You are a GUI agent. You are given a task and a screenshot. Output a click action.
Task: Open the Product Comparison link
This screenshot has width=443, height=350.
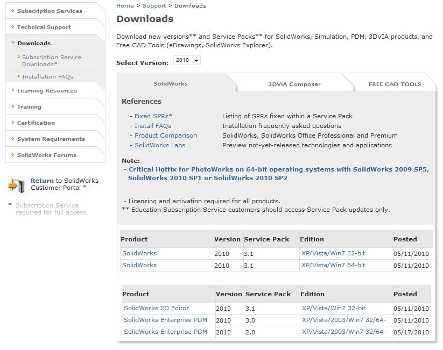166,135
